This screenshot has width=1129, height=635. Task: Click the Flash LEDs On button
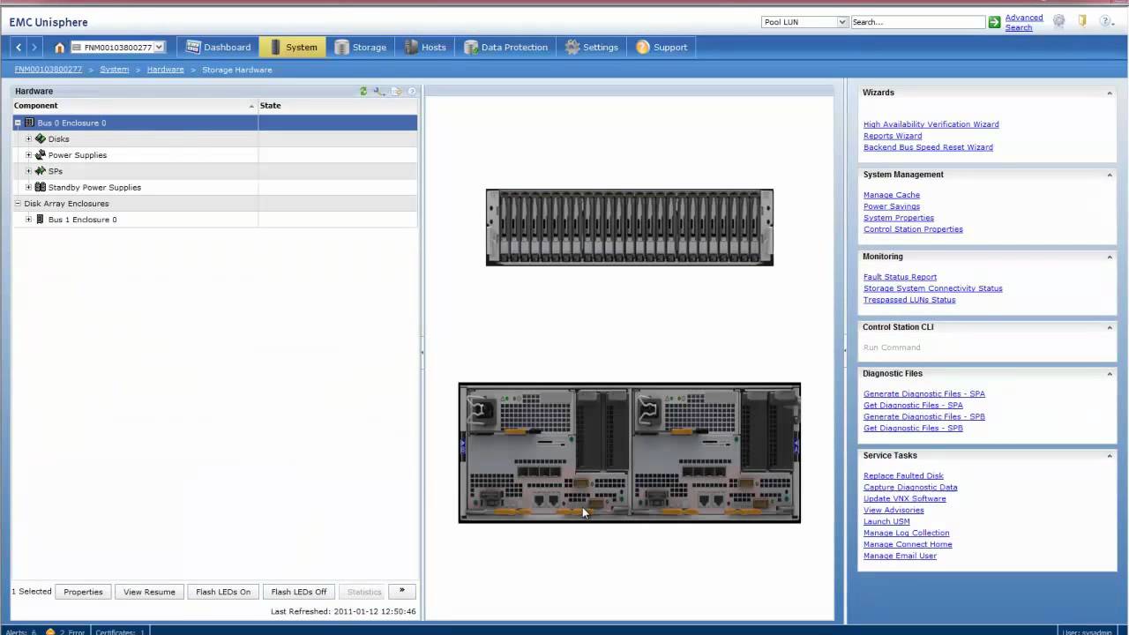[x=223, y=591]
